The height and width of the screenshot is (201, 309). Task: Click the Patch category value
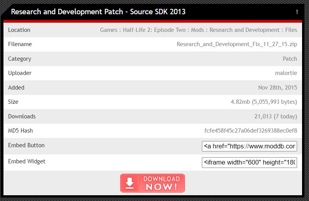(290, 59)
